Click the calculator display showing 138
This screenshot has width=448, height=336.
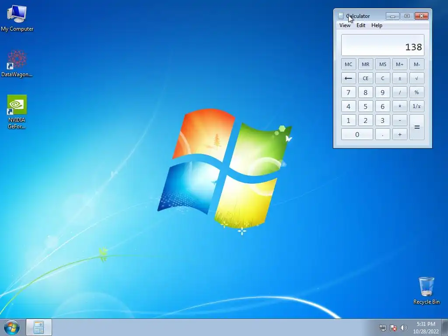(382, 45)
